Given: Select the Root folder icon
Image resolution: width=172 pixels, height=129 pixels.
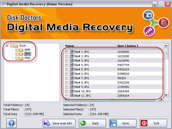Looking at the screenshot, I should coord(16,46).
